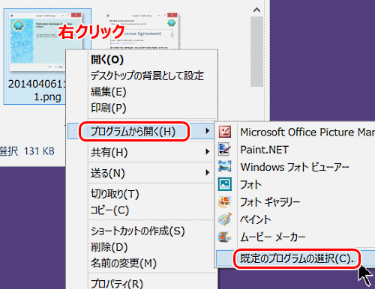Expand arrow beside 送る(N)

coord(207,172)
